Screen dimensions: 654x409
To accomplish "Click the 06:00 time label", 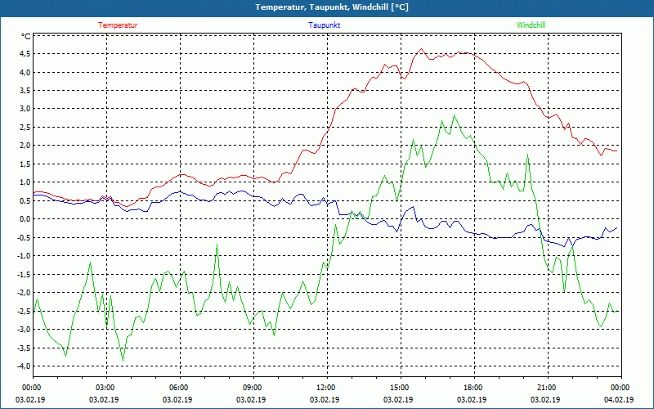I will pos(178,388).
